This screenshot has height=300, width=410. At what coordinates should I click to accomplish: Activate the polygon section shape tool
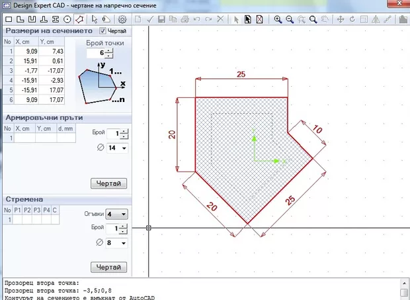[79, 19]
